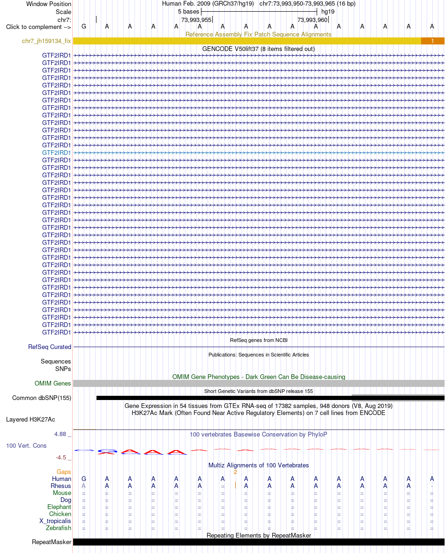The height and width of the screenshot is (553, 445).
Task: Click the chr7:73,993,950-73,993,965 (16 bp) range text
Action: (308, 4)
